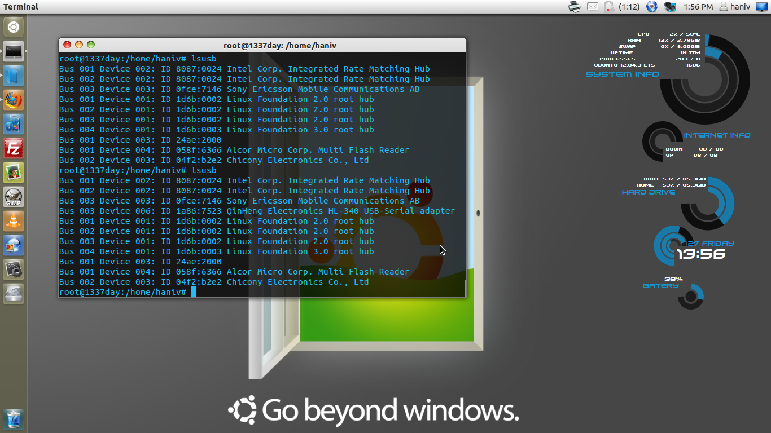Minimize the terminal window with orange button
Viewport: 771px width, 433px height.
point(79,45)
